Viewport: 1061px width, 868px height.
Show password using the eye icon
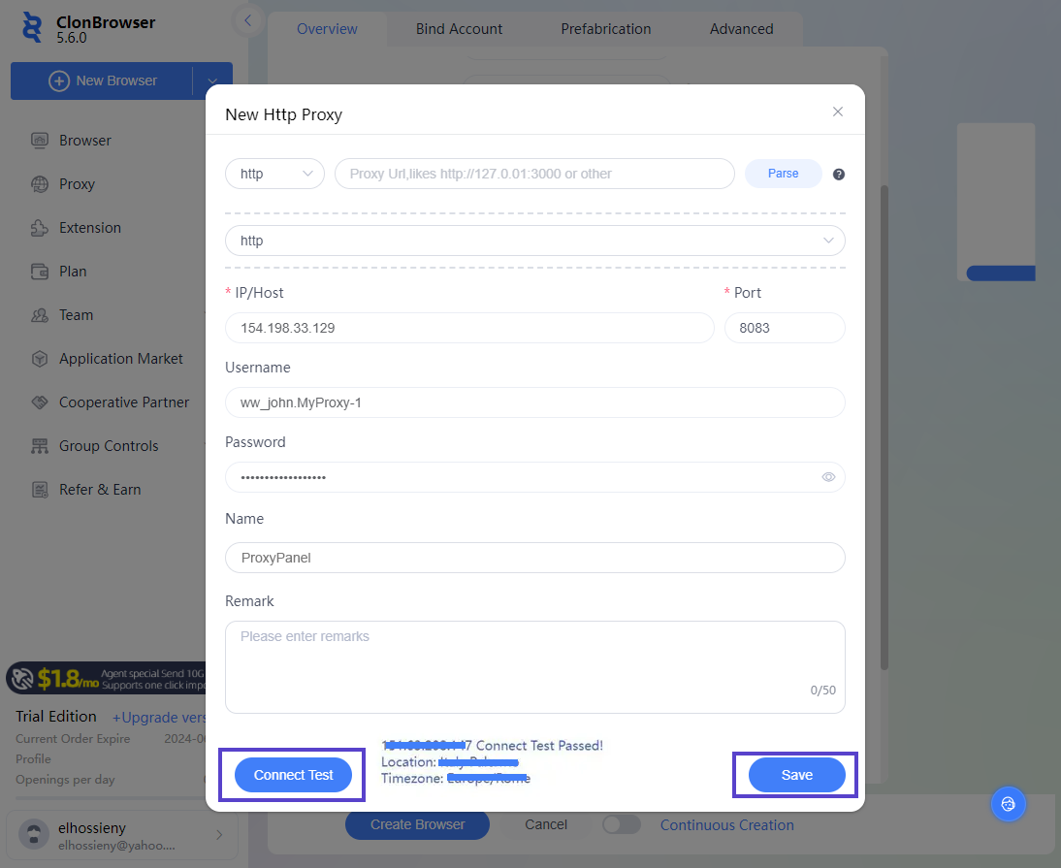point(828,477)
